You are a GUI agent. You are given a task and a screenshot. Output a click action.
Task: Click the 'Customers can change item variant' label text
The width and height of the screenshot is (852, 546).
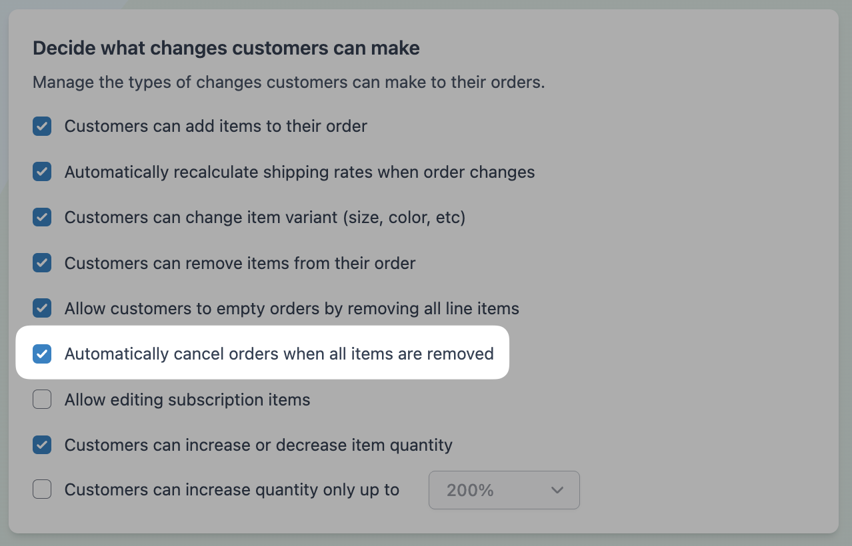tap(265, 217)
